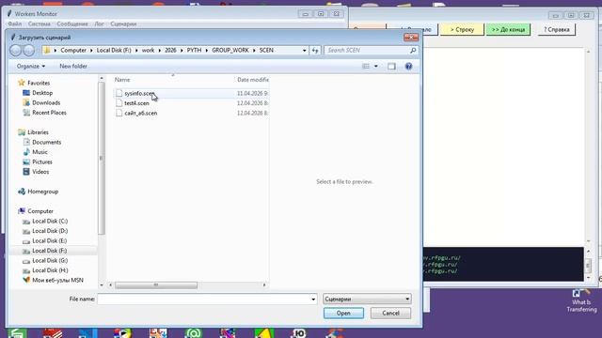
Task: Open Desktop in navigation pane
Action: point(42,93)
